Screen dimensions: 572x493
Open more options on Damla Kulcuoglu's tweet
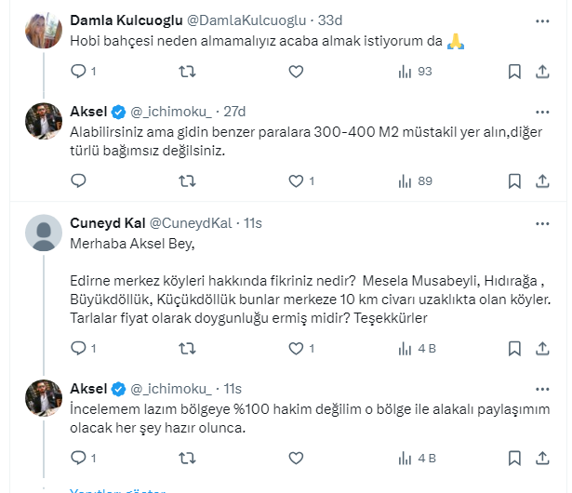542,20
